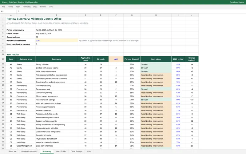
Task: Select the 'Assessment of child needs' cell
Action: (57, 114)
